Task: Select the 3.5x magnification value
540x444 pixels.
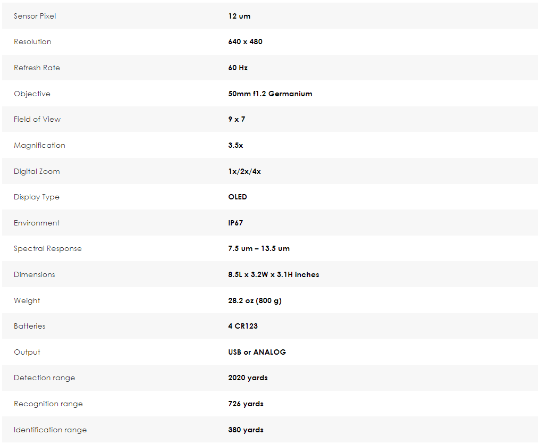Action: (235, 145)
